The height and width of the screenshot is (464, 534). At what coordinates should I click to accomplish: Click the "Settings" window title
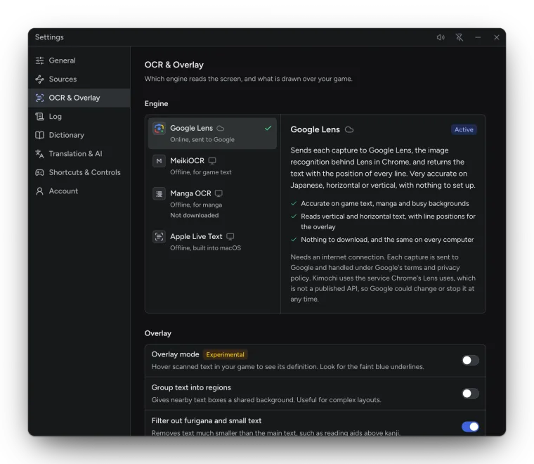49,37
